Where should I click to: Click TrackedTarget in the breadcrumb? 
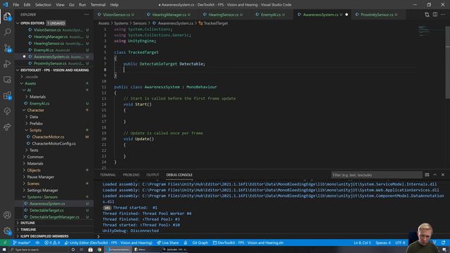pyautogui.click(x=216, y=23)
